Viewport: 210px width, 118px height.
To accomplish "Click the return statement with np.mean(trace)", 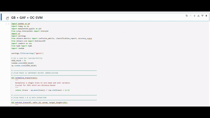I will pyautogui.click(x=42, y=90).
